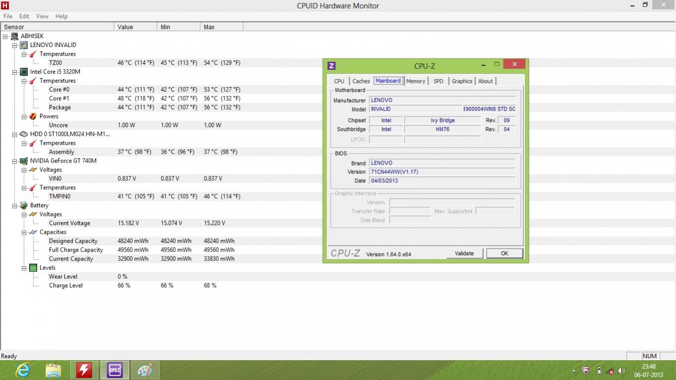Click the Paint icon in taskbar
Screen dimensions: 676x380
pyautogui.click(x=145, y=370)
